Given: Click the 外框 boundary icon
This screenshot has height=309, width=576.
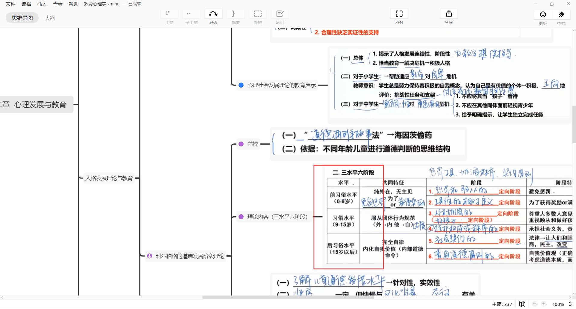Looking at the screenshot, I should 258,14.
